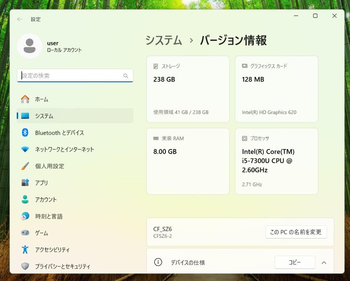Select the 個人用設定 paintbrush icon
The width and height of the screenshot is (350, 281).
click(x=25, y=166)
